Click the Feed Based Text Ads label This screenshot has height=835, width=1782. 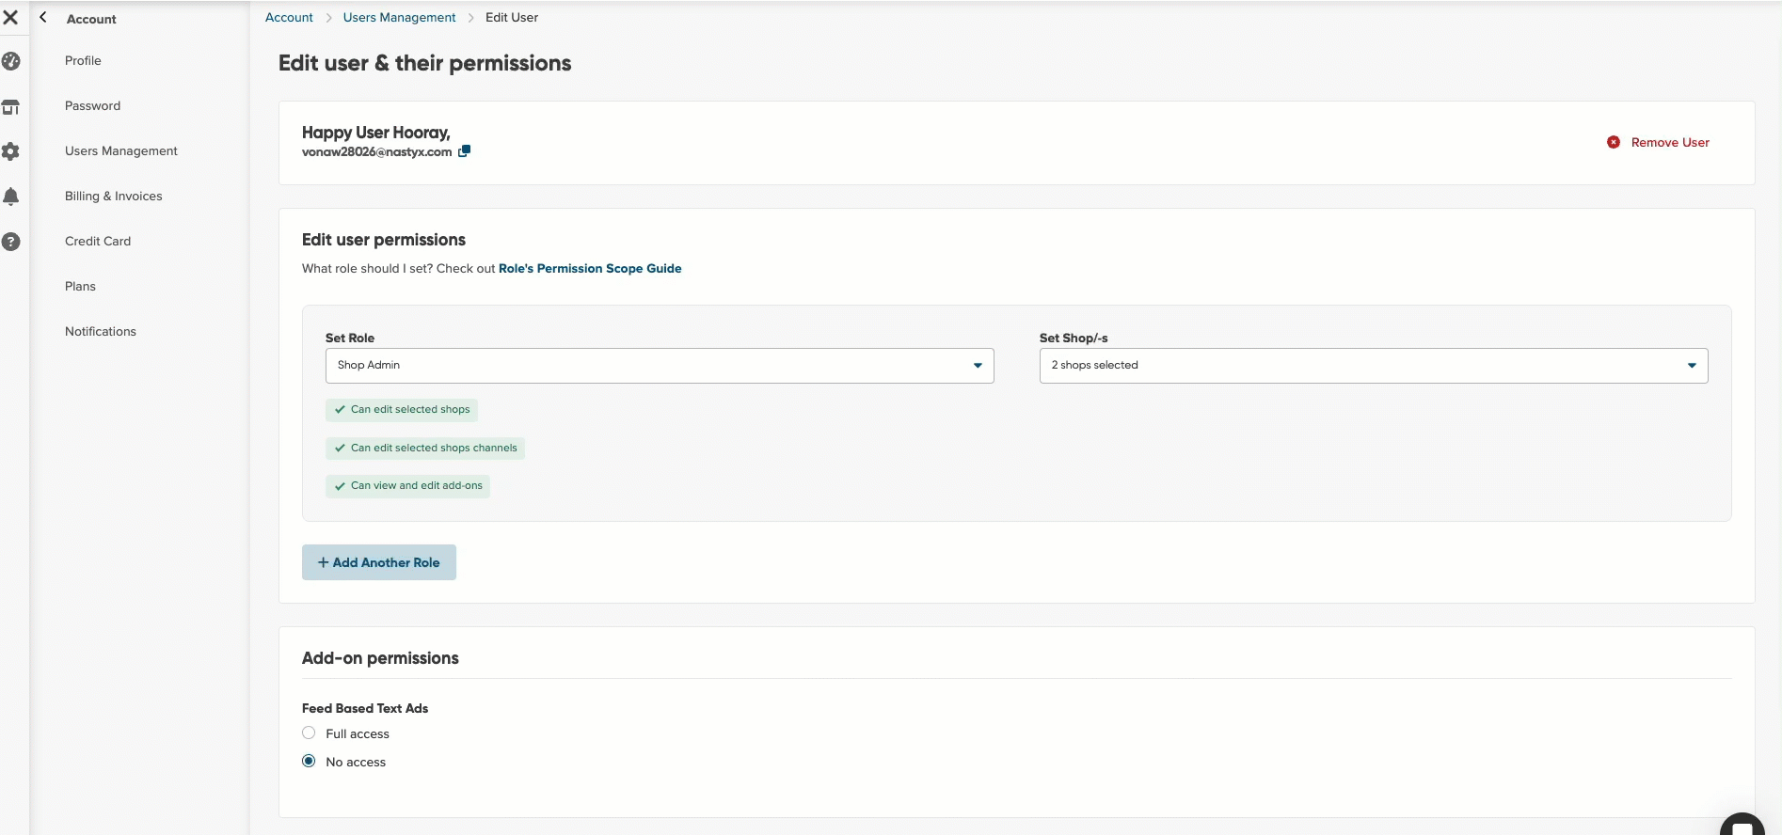(x=365, y=708)
